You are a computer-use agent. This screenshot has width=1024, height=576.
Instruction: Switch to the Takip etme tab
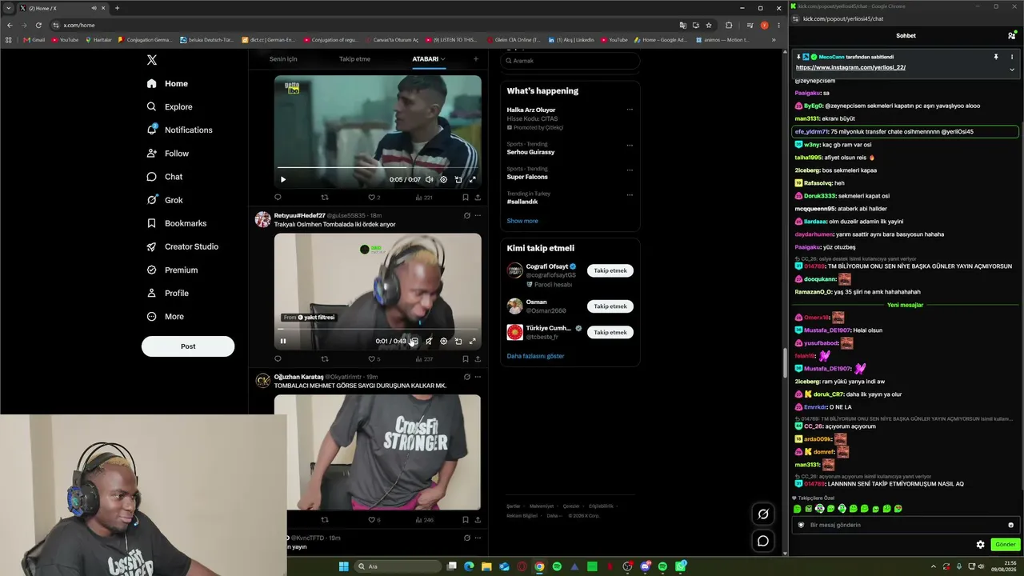tap(354, 59)
